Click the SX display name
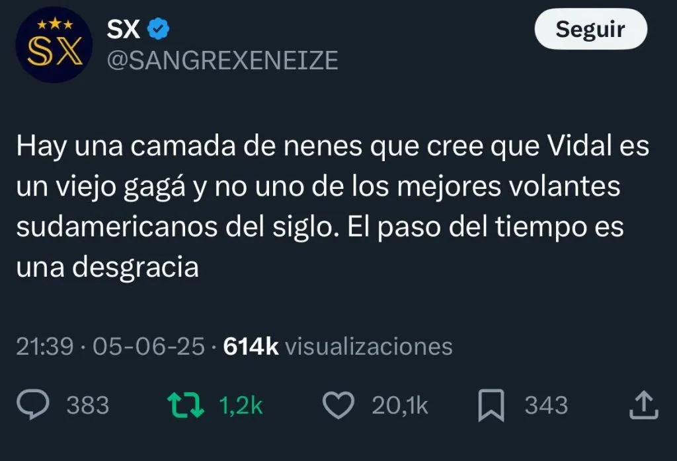This screenshot has height=461, width=677. click(x=123, y=29)
